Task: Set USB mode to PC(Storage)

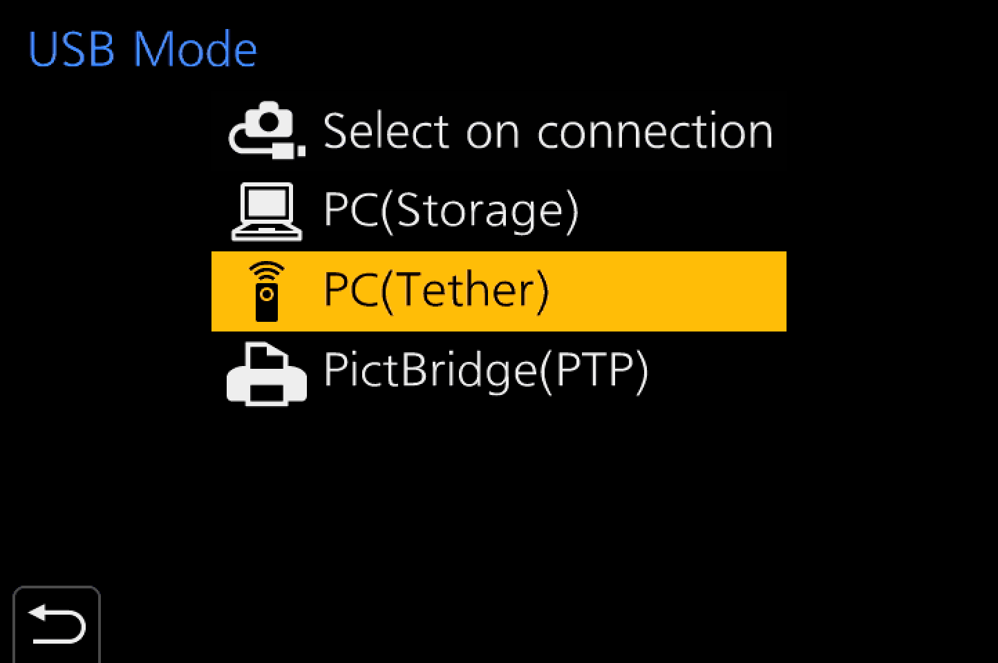Action: 451,211
